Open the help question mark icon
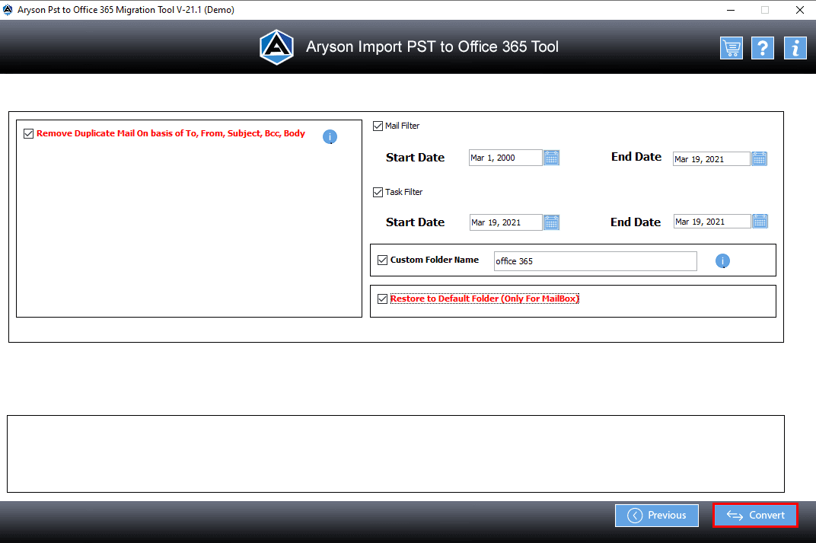Screen dimensions: 816x543 click(763, 48)
